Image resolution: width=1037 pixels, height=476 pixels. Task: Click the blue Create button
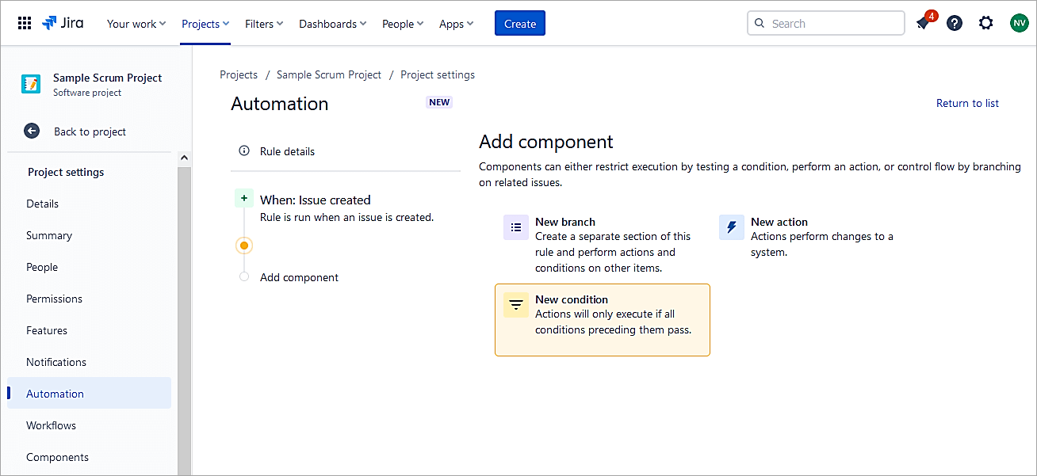pos(520,24)
